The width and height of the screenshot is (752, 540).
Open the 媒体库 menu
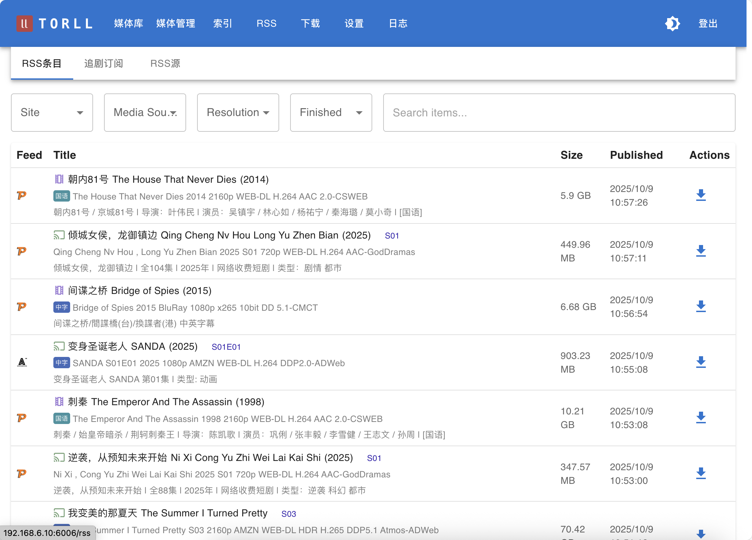128,24
